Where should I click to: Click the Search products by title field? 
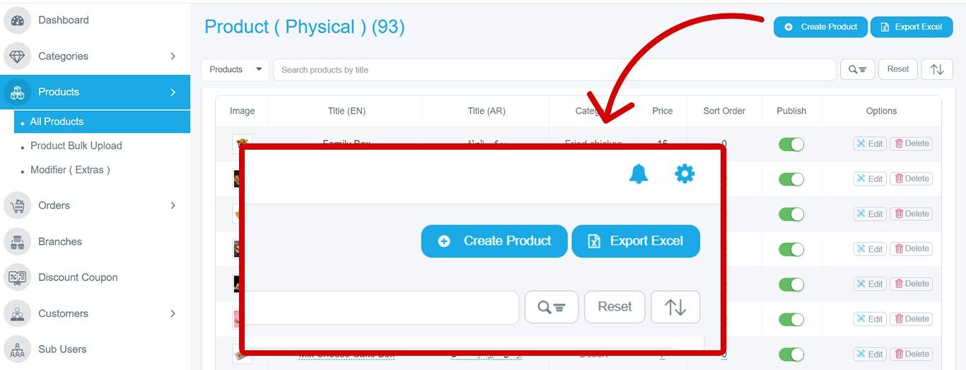554,69
